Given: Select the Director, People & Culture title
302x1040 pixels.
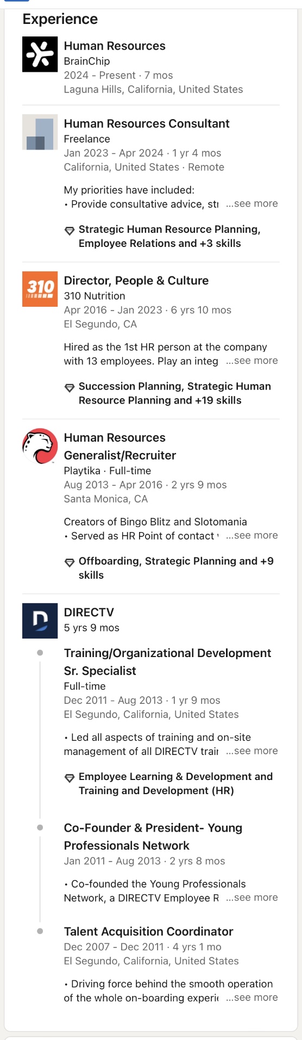Looking at the screenshot, I should [x=136, y=281].
